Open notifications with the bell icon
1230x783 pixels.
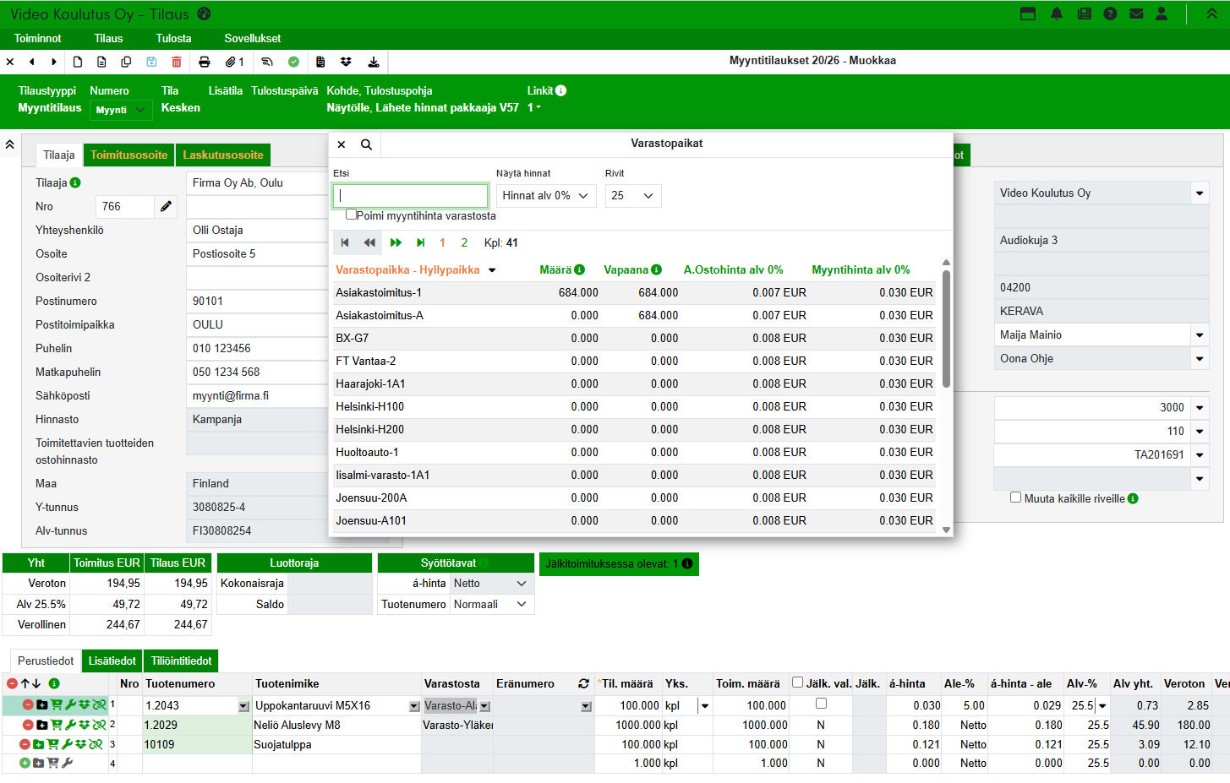click(x=1057, y=14)
